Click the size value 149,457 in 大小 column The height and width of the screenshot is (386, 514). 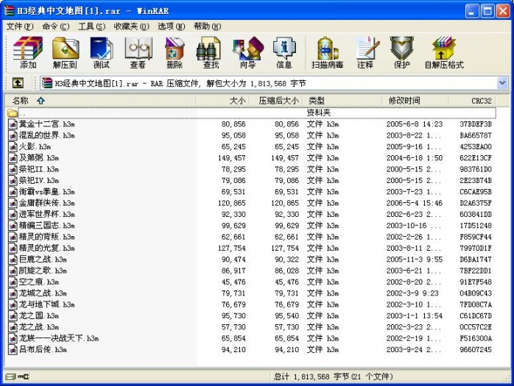tap(232, 158)
